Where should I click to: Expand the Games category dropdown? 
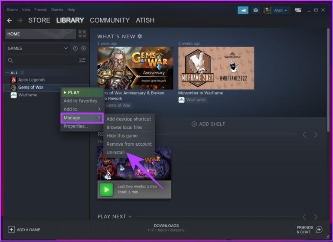(66, 48)
